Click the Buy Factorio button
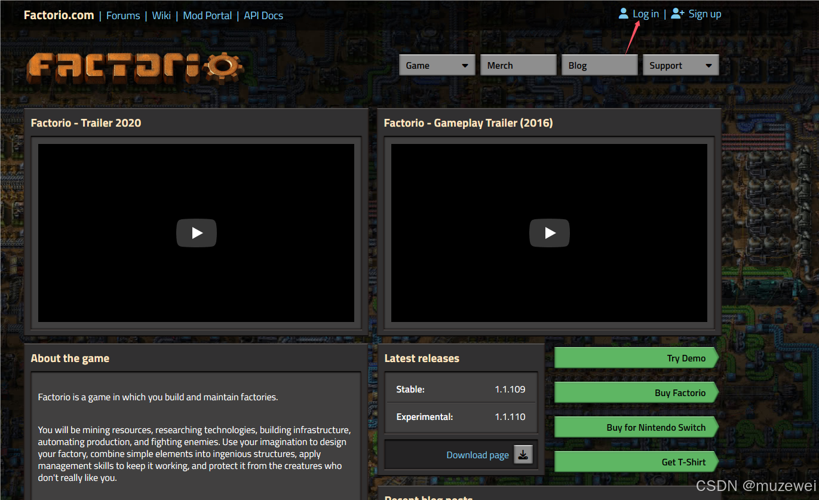819x500 pixels. click(x=636, y=392)
